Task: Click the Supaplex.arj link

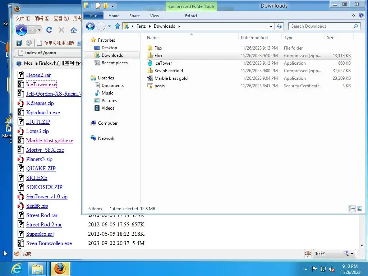Action: coord(40,234)
